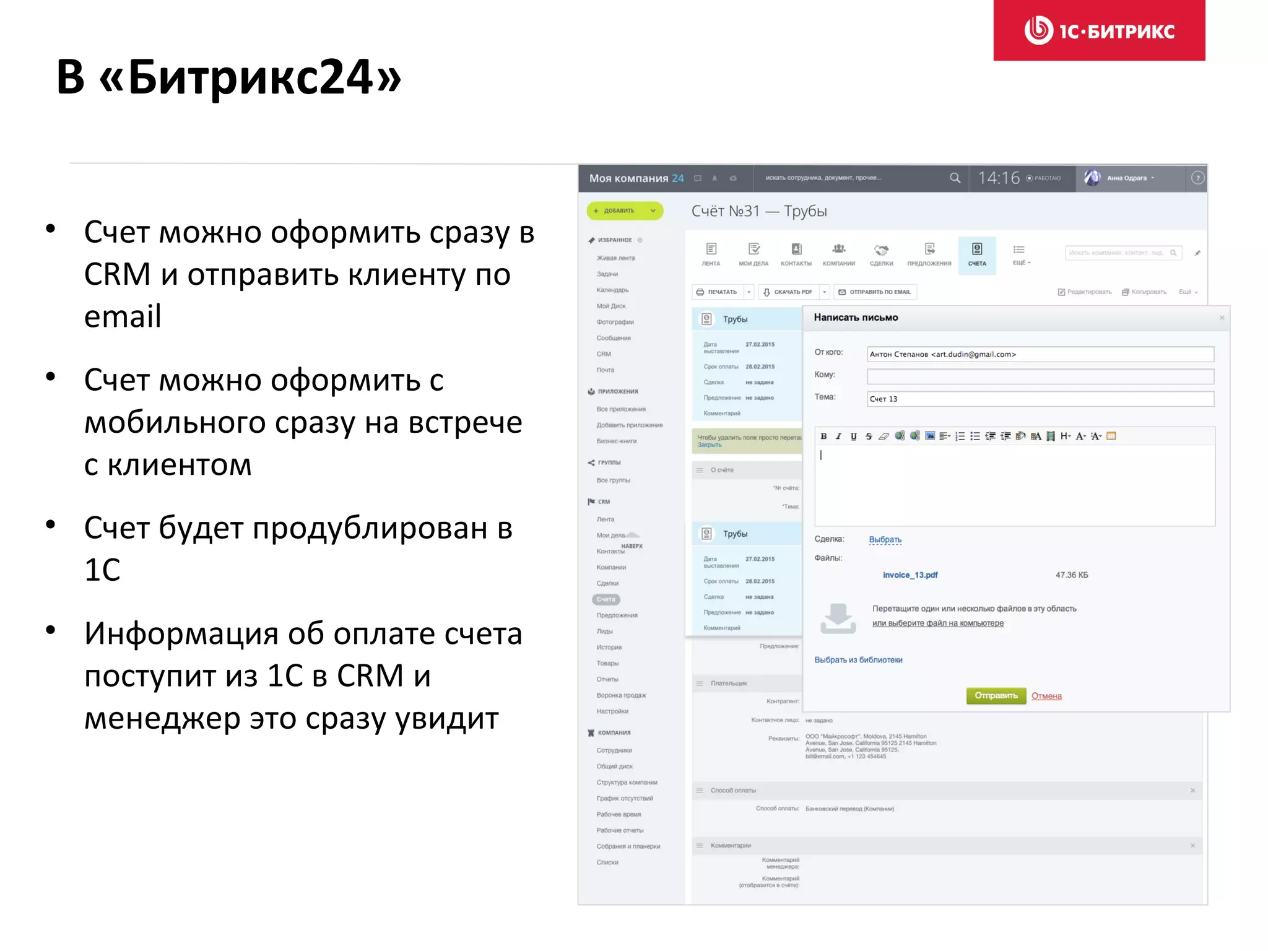
Task: Open the Предложения CRM tab
Action: coord(929,254)
